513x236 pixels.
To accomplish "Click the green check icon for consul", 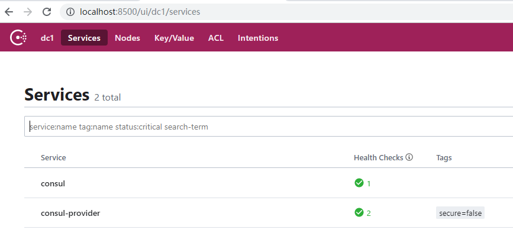I will tap(359, 183).
